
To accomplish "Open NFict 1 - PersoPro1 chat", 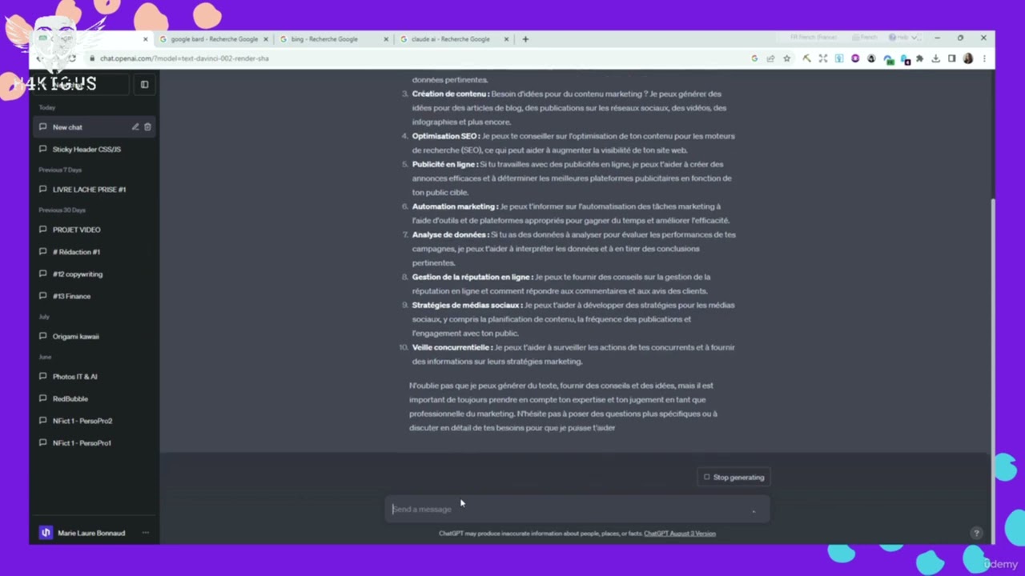I will pyautogui.click(x=94, y=443).
